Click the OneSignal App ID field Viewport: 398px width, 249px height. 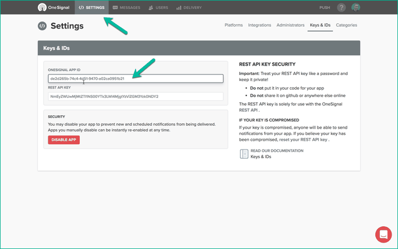click(x=136, y=79)
